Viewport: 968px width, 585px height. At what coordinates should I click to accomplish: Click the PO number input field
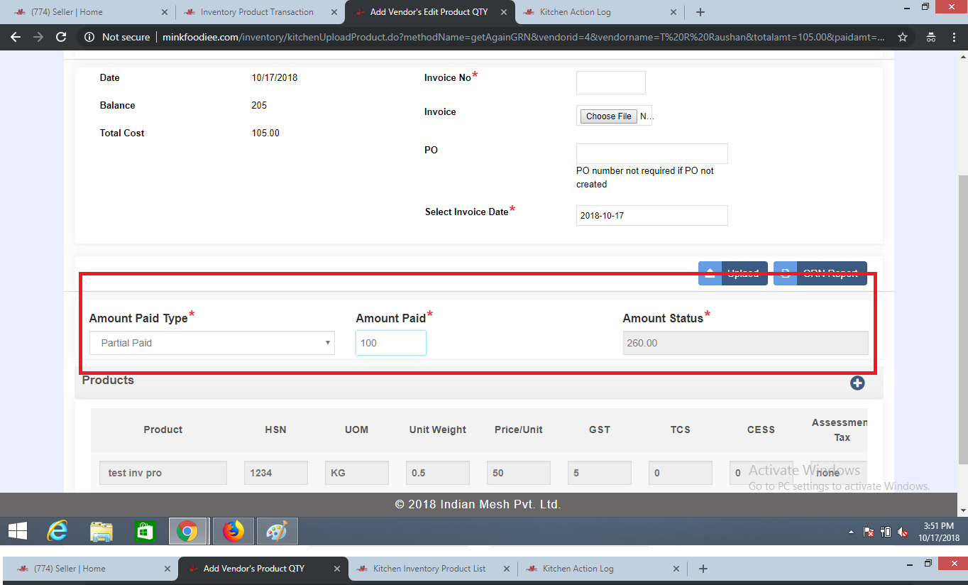coord(651,153)
